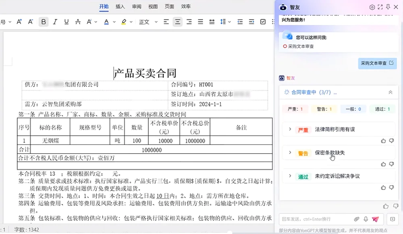Image resolution: width=403 pixels, height=234 pixels.
Task: Pin the 智友 assistant panel
Action: [x=388, y=7]
